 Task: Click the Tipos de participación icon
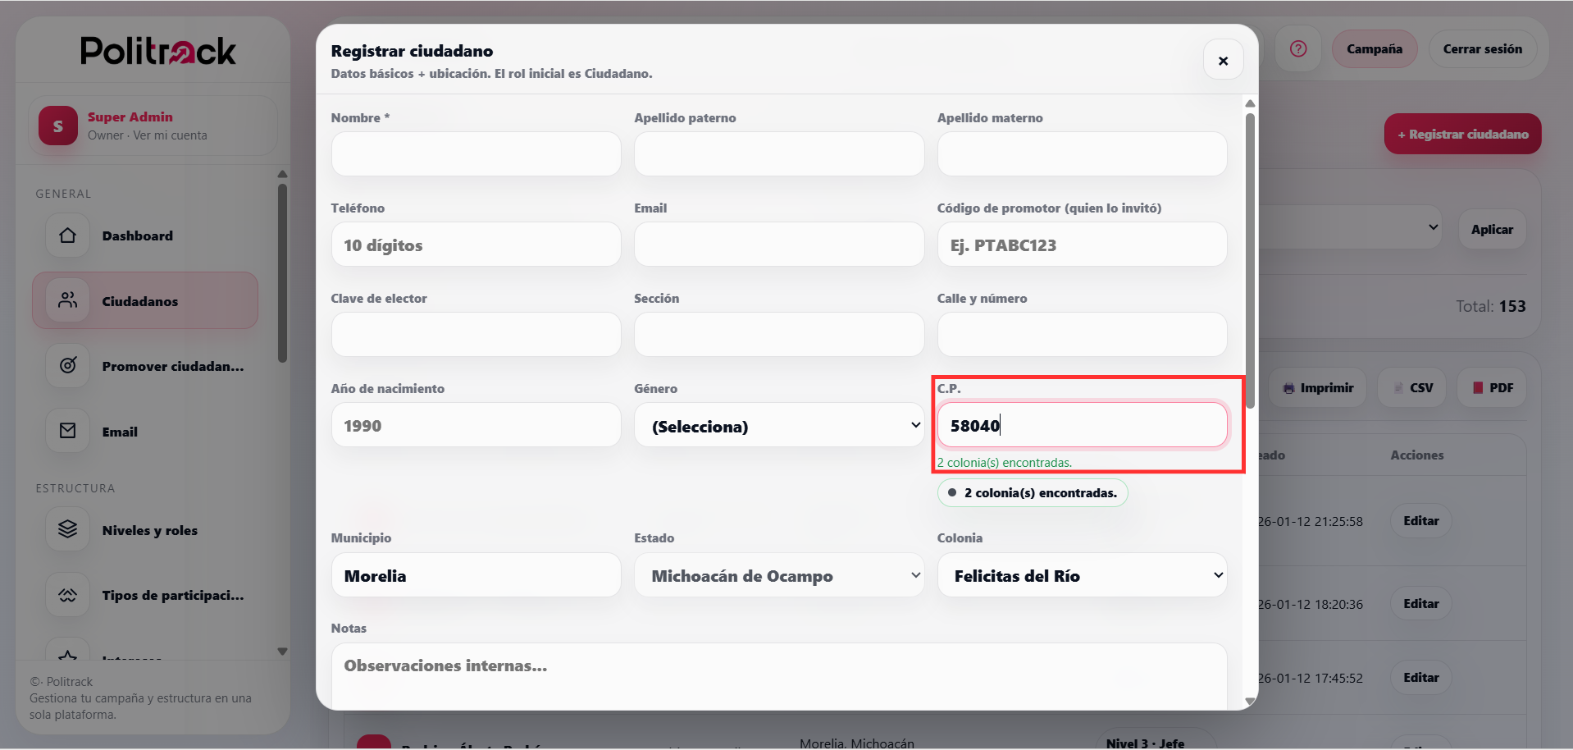coord(66,594)
